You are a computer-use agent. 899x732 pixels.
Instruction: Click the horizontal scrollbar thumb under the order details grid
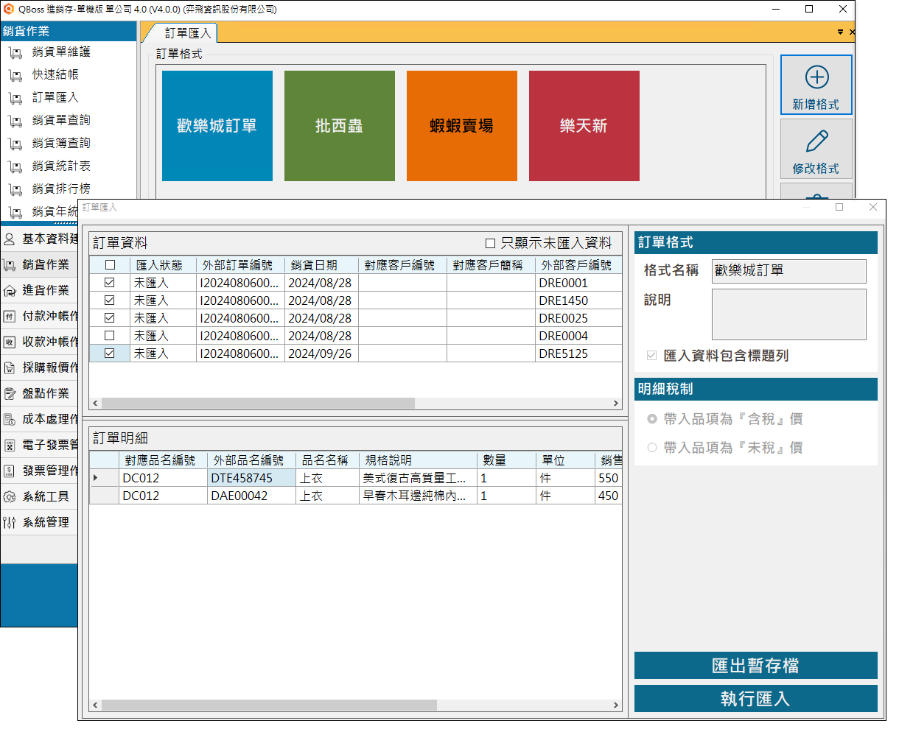click(x=270, y=705)
